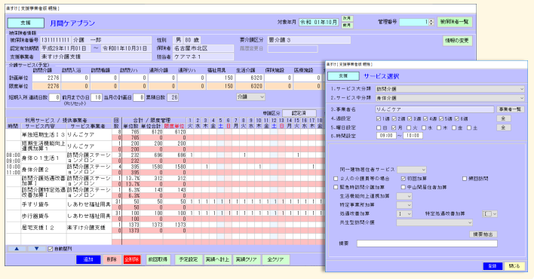Uncheck the 初回加算 checkbox
Viewport: 534px width, 279px height.
tap(404, 179)
